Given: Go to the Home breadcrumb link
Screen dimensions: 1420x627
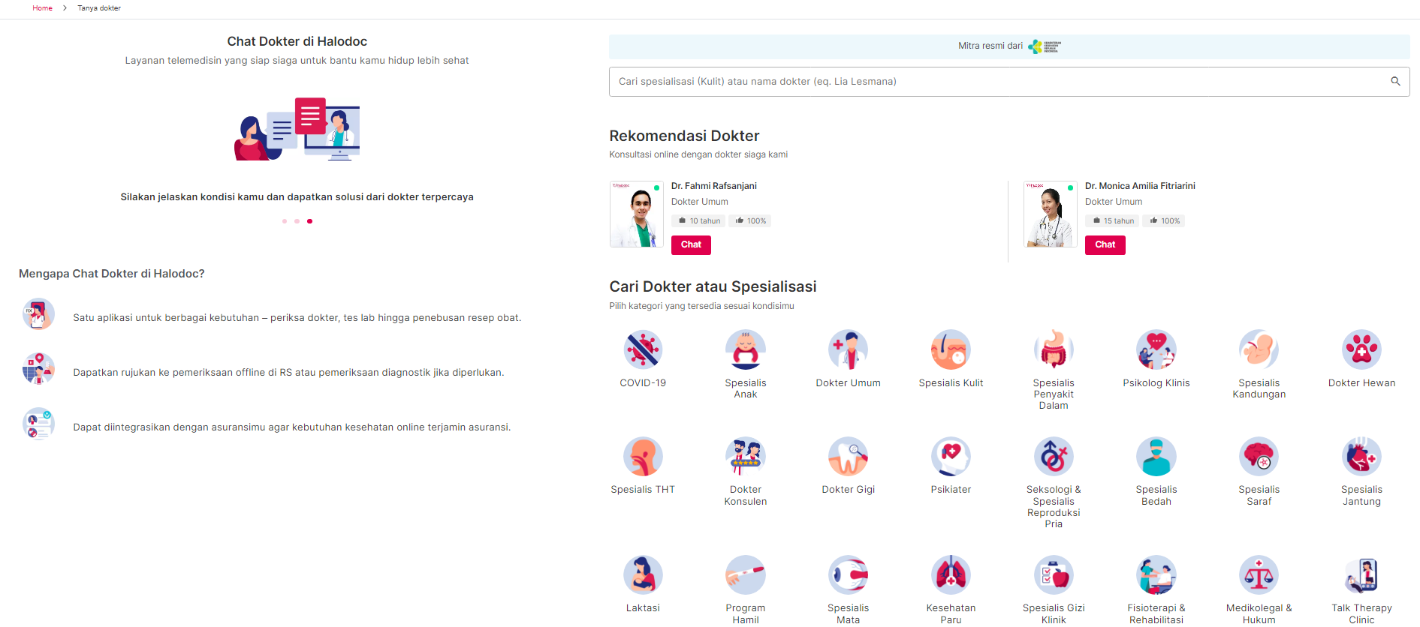Looking at the screenshot, I should click(43, 8).
